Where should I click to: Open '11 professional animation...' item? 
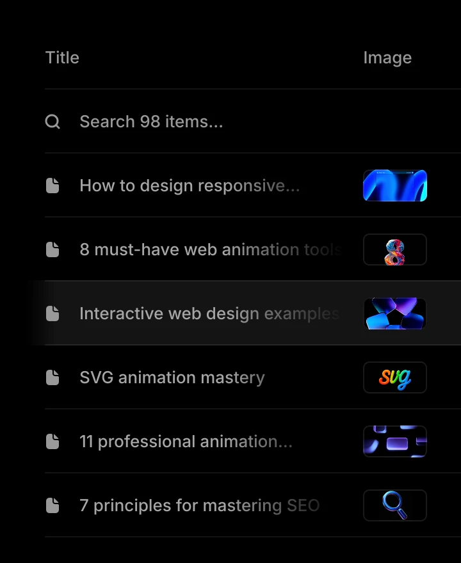click(186, 441)
